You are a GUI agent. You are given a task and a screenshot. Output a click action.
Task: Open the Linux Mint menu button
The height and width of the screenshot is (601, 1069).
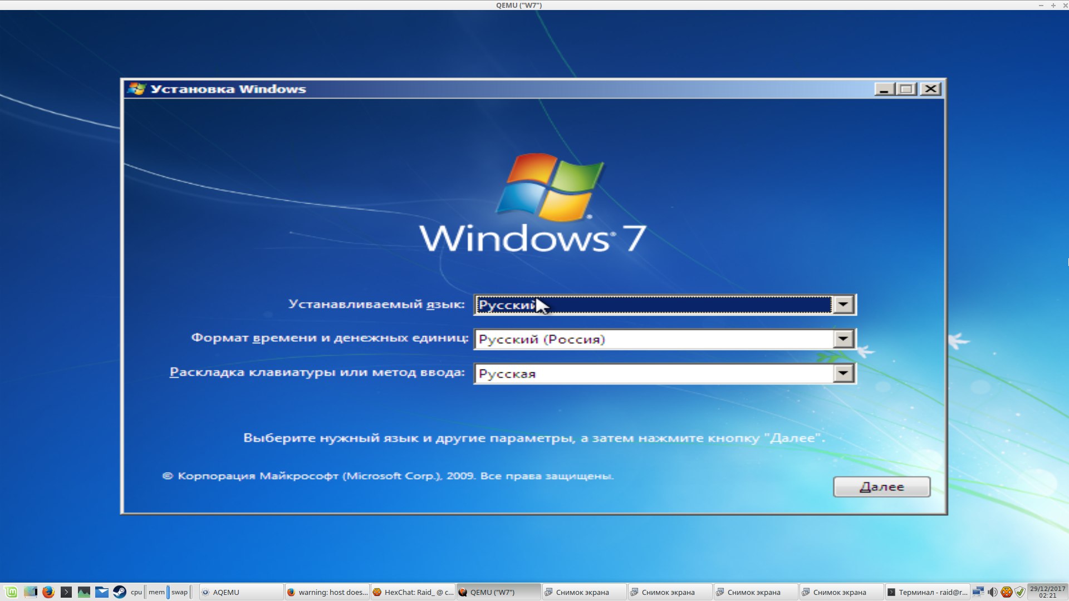tap(11, 592)
